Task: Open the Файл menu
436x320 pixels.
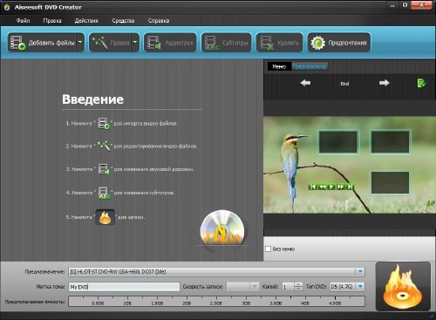Action: tap(23, 21)
